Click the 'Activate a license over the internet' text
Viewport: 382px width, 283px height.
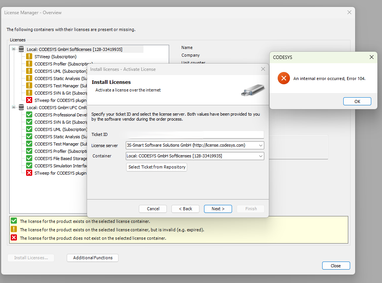[128, 90]
